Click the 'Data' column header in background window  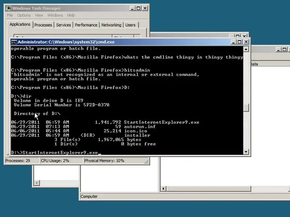tap(254, 64)
